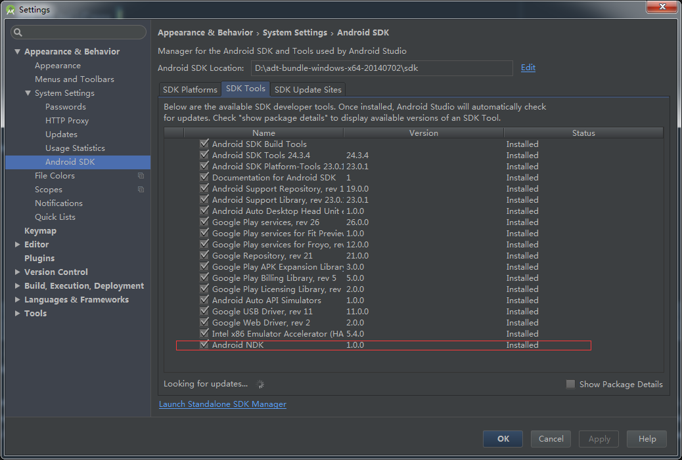Expand the Version Control node

[x=17, y=272]
